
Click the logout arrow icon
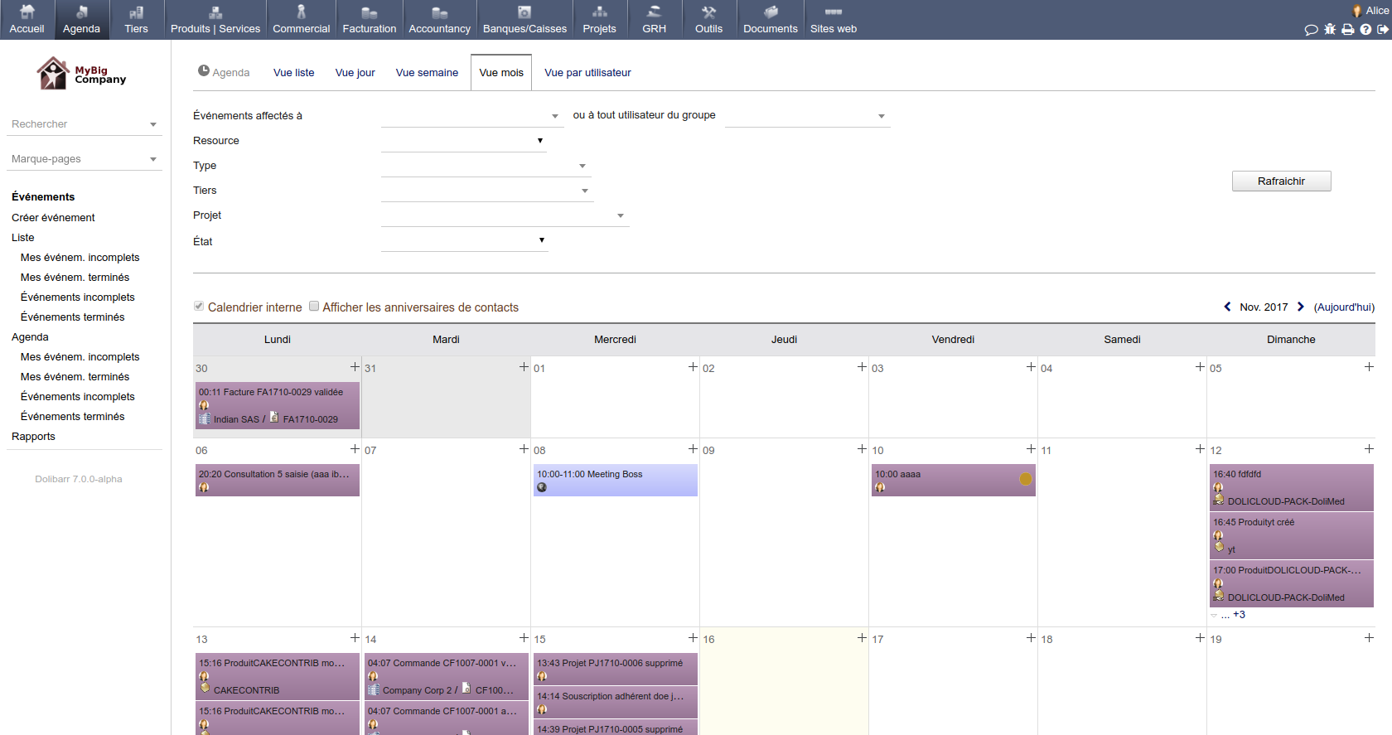click(1383, 30)
